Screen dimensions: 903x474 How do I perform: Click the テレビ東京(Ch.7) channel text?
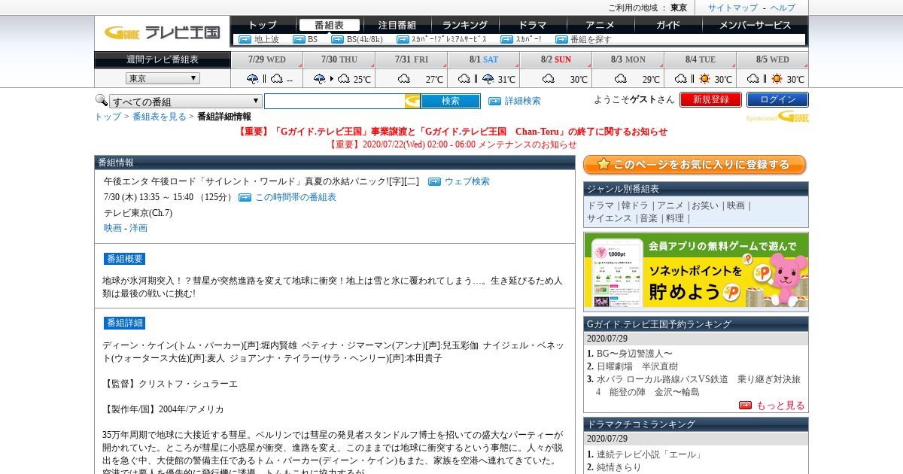coord(138,213)
